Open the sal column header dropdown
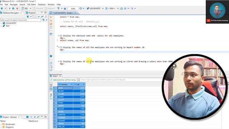 84,85
